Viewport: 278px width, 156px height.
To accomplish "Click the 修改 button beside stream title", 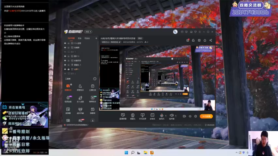I will 140,38.
